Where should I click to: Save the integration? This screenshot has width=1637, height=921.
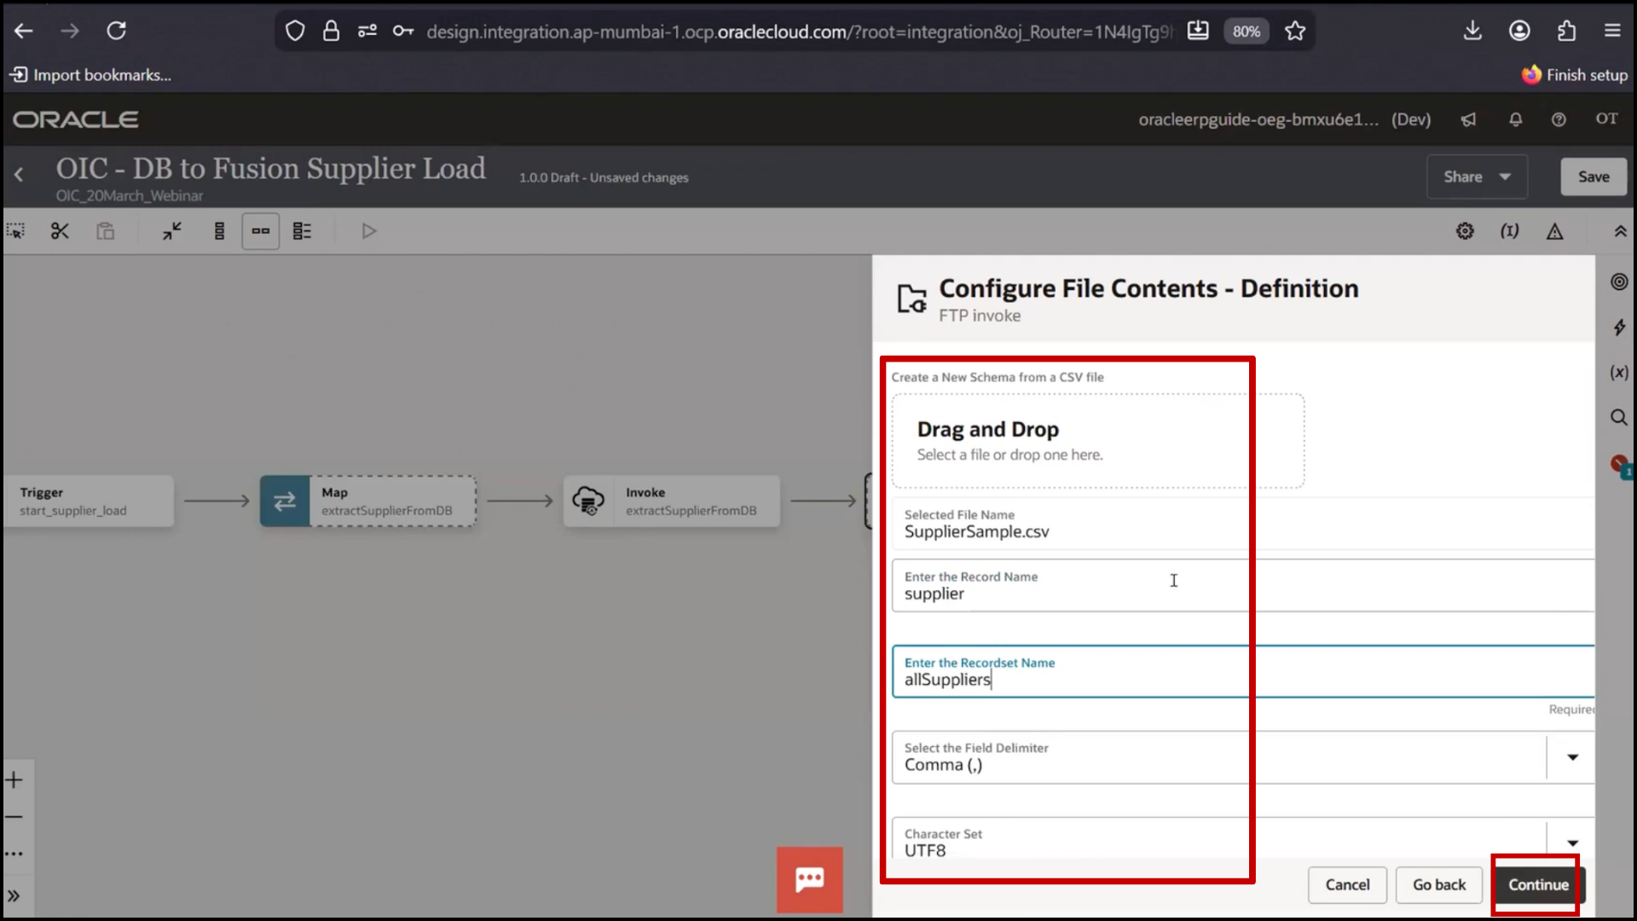tap(1594, 177)
